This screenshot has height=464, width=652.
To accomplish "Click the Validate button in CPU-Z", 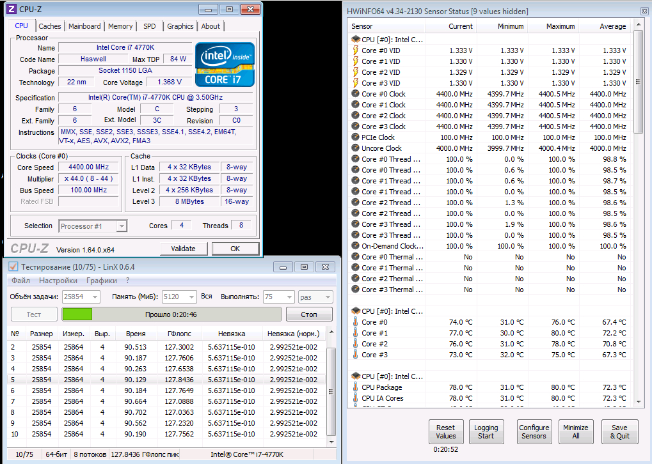I will tap(184, 249).
